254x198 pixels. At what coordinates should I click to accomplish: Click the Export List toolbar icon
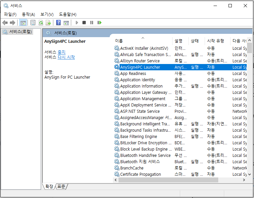click(48, 23)
